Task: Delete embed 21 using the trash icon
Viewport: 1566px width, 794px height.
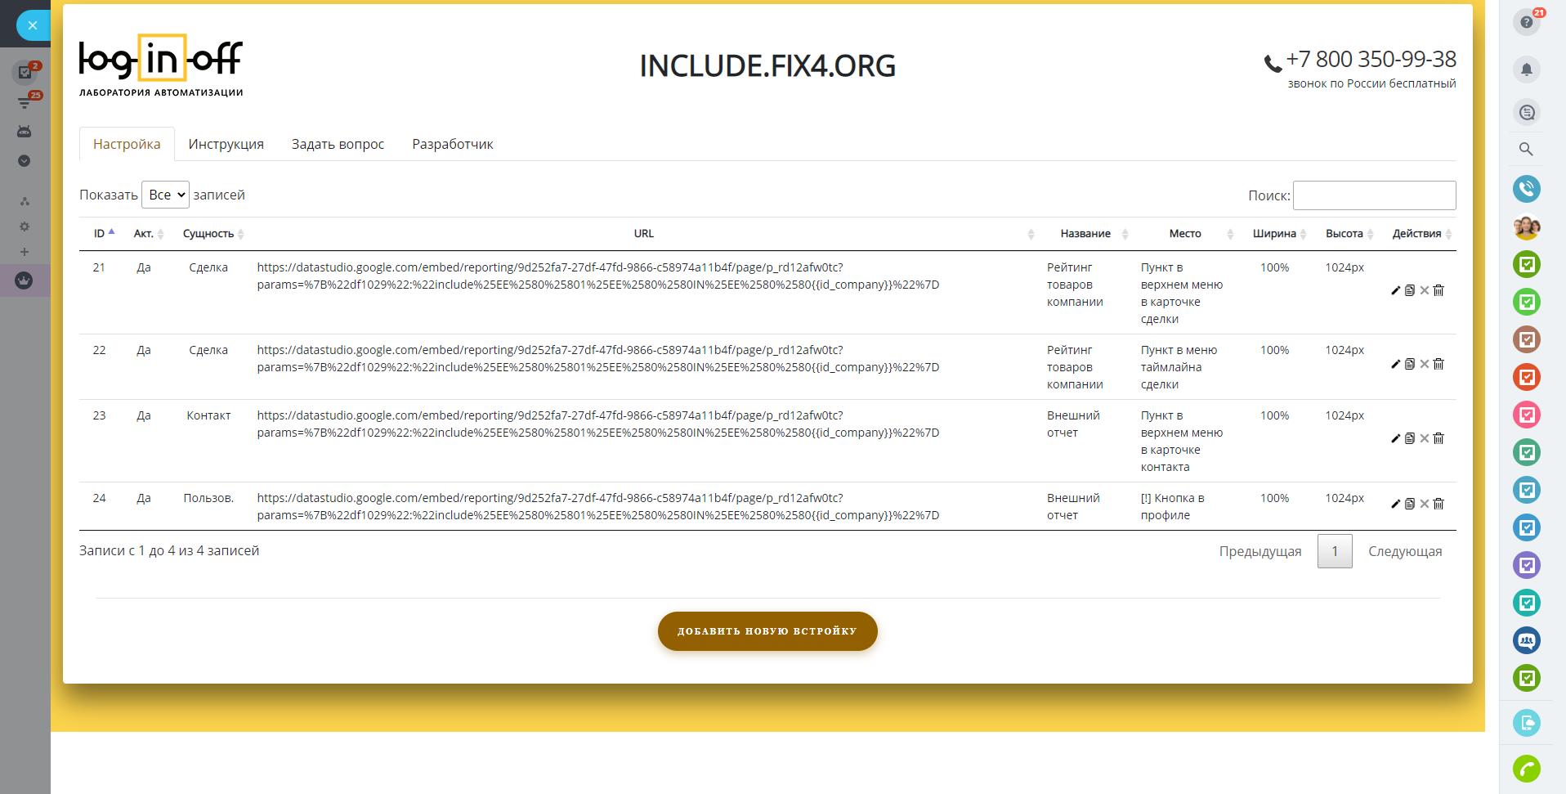Action: click(x=1439, y=290)
